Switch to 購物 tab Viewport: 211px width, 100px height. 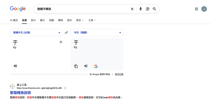60,20
